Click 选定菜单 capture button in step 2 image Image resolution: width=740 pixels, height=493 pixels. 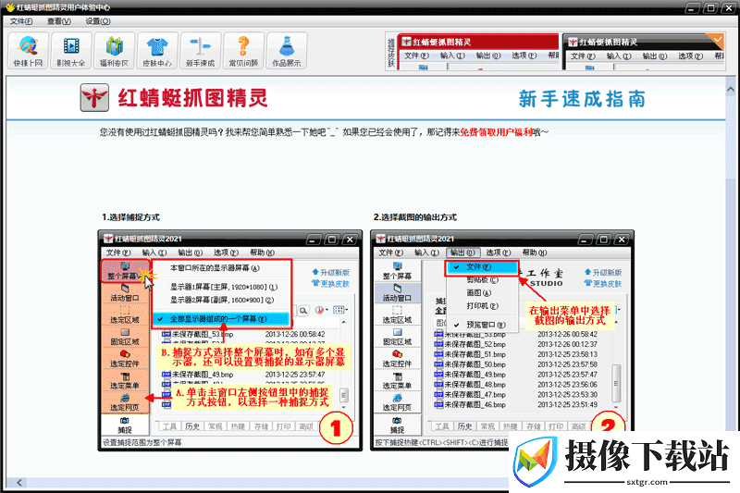[397, 380]
